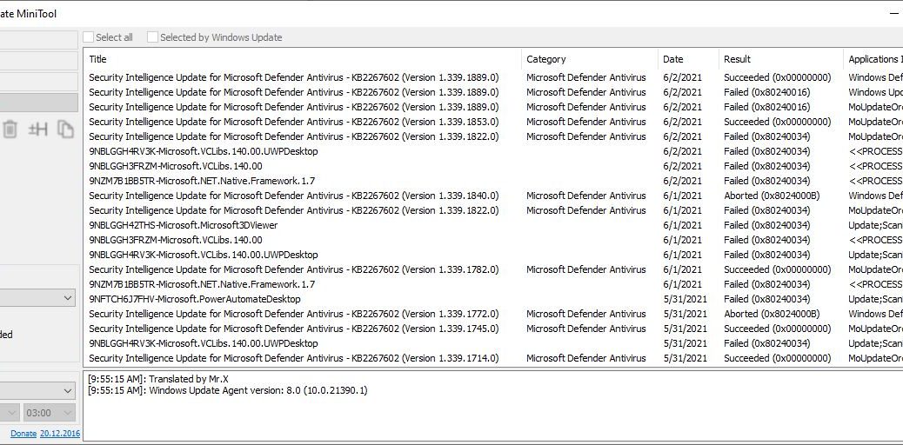This screenshot has width=903, height=445.
Task: Select the 9NFTCH6J7FHV-Microsoft.PowerAutomateDesktop row
Action: (x=493, y=299)
